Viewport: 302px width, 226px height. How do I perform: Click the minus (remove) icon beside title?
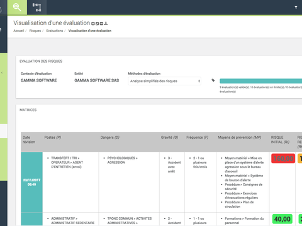pos(101,24)
